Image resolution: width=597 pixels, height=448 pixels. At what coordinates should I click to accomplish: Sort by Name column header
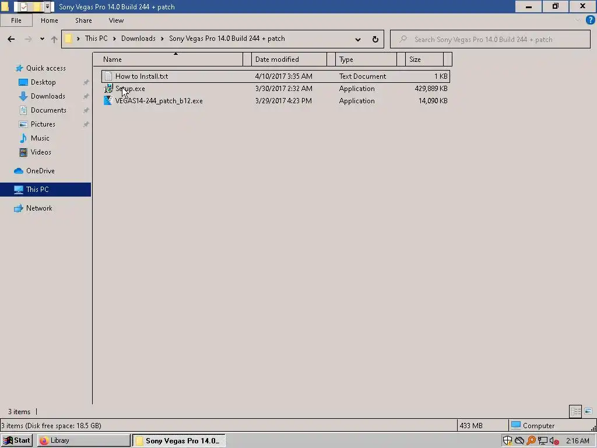coord(168,60)
